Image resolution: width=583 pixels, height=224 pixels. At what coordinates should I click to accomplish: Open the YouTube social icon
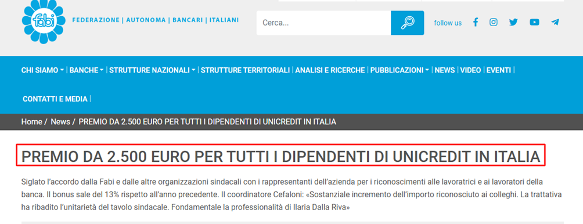click(x=534, y=22)
